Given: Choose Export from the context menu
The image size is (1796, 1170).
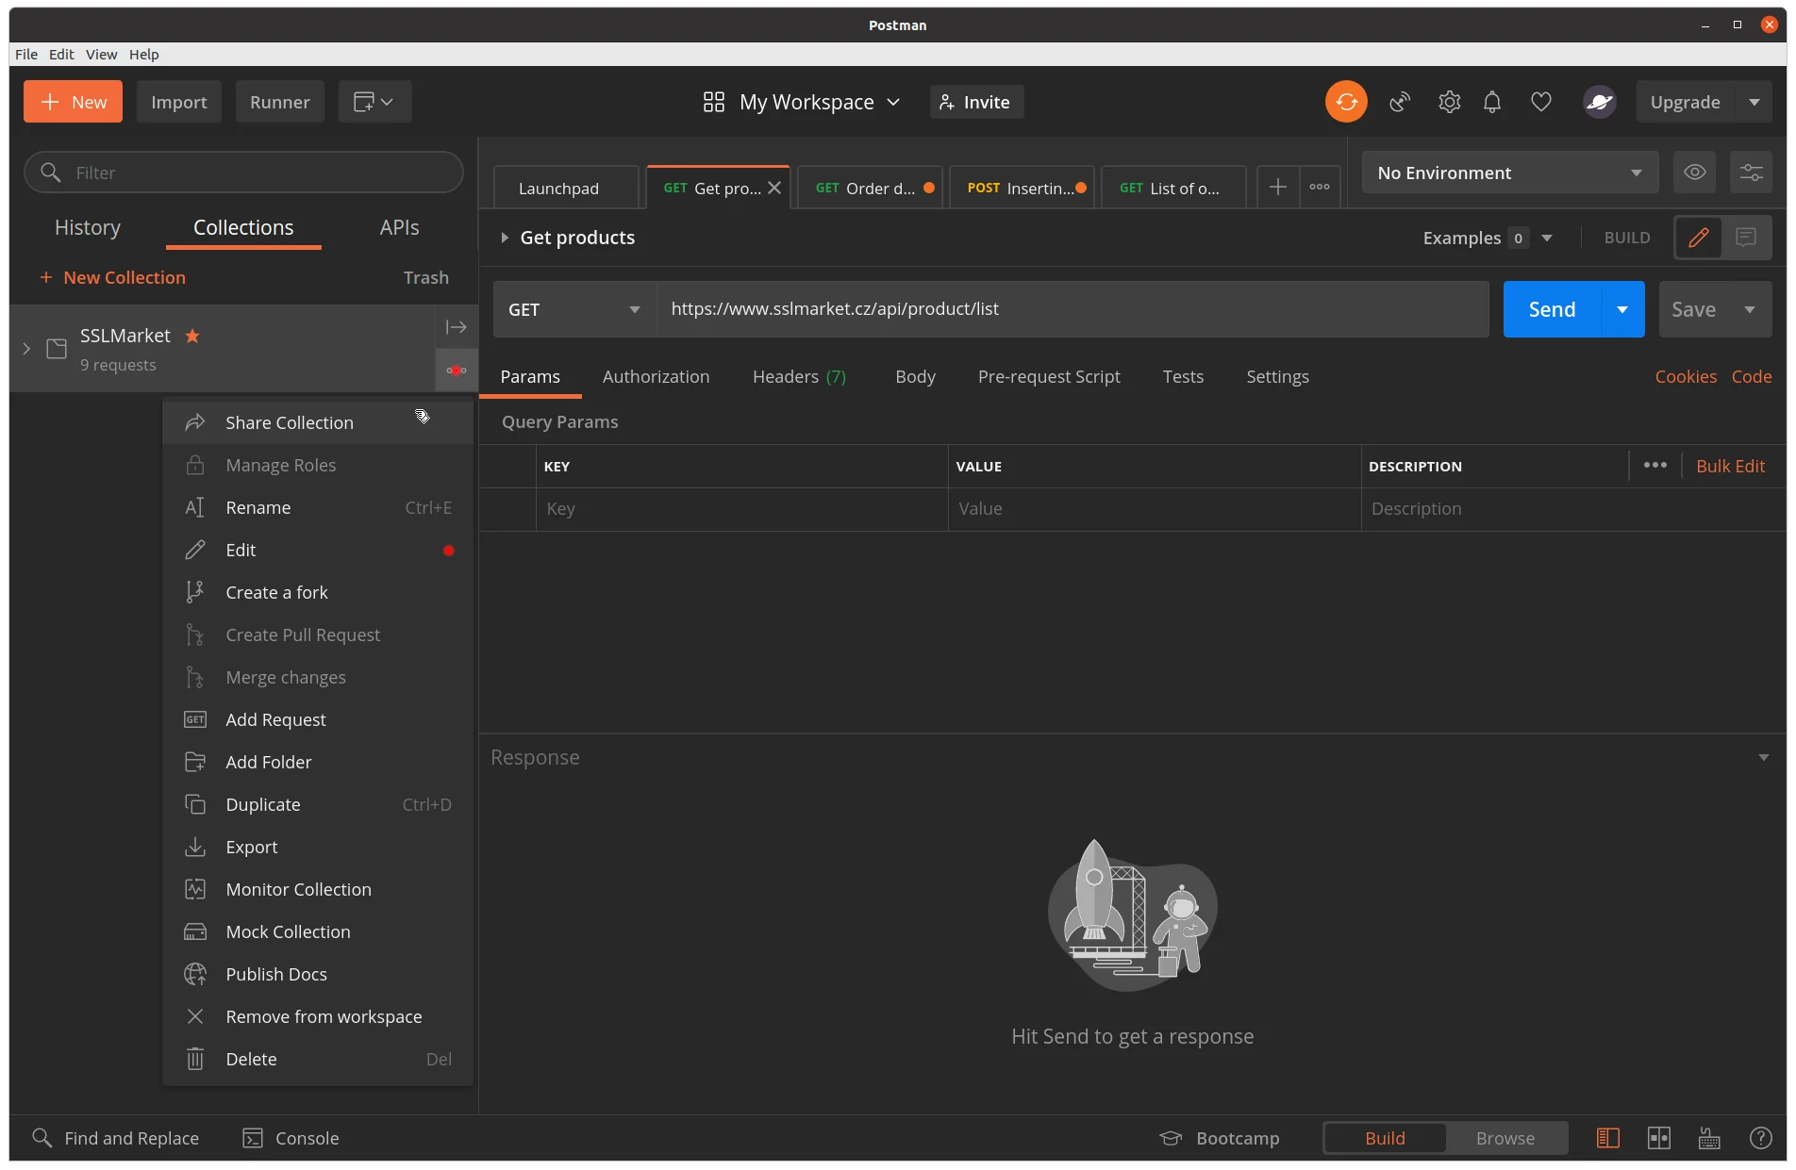Looking at the screenshot, I should click(318, 847).
